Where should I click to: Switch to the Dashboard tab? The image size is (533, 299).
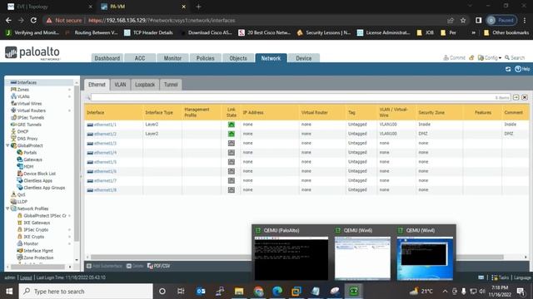(107, 58)
